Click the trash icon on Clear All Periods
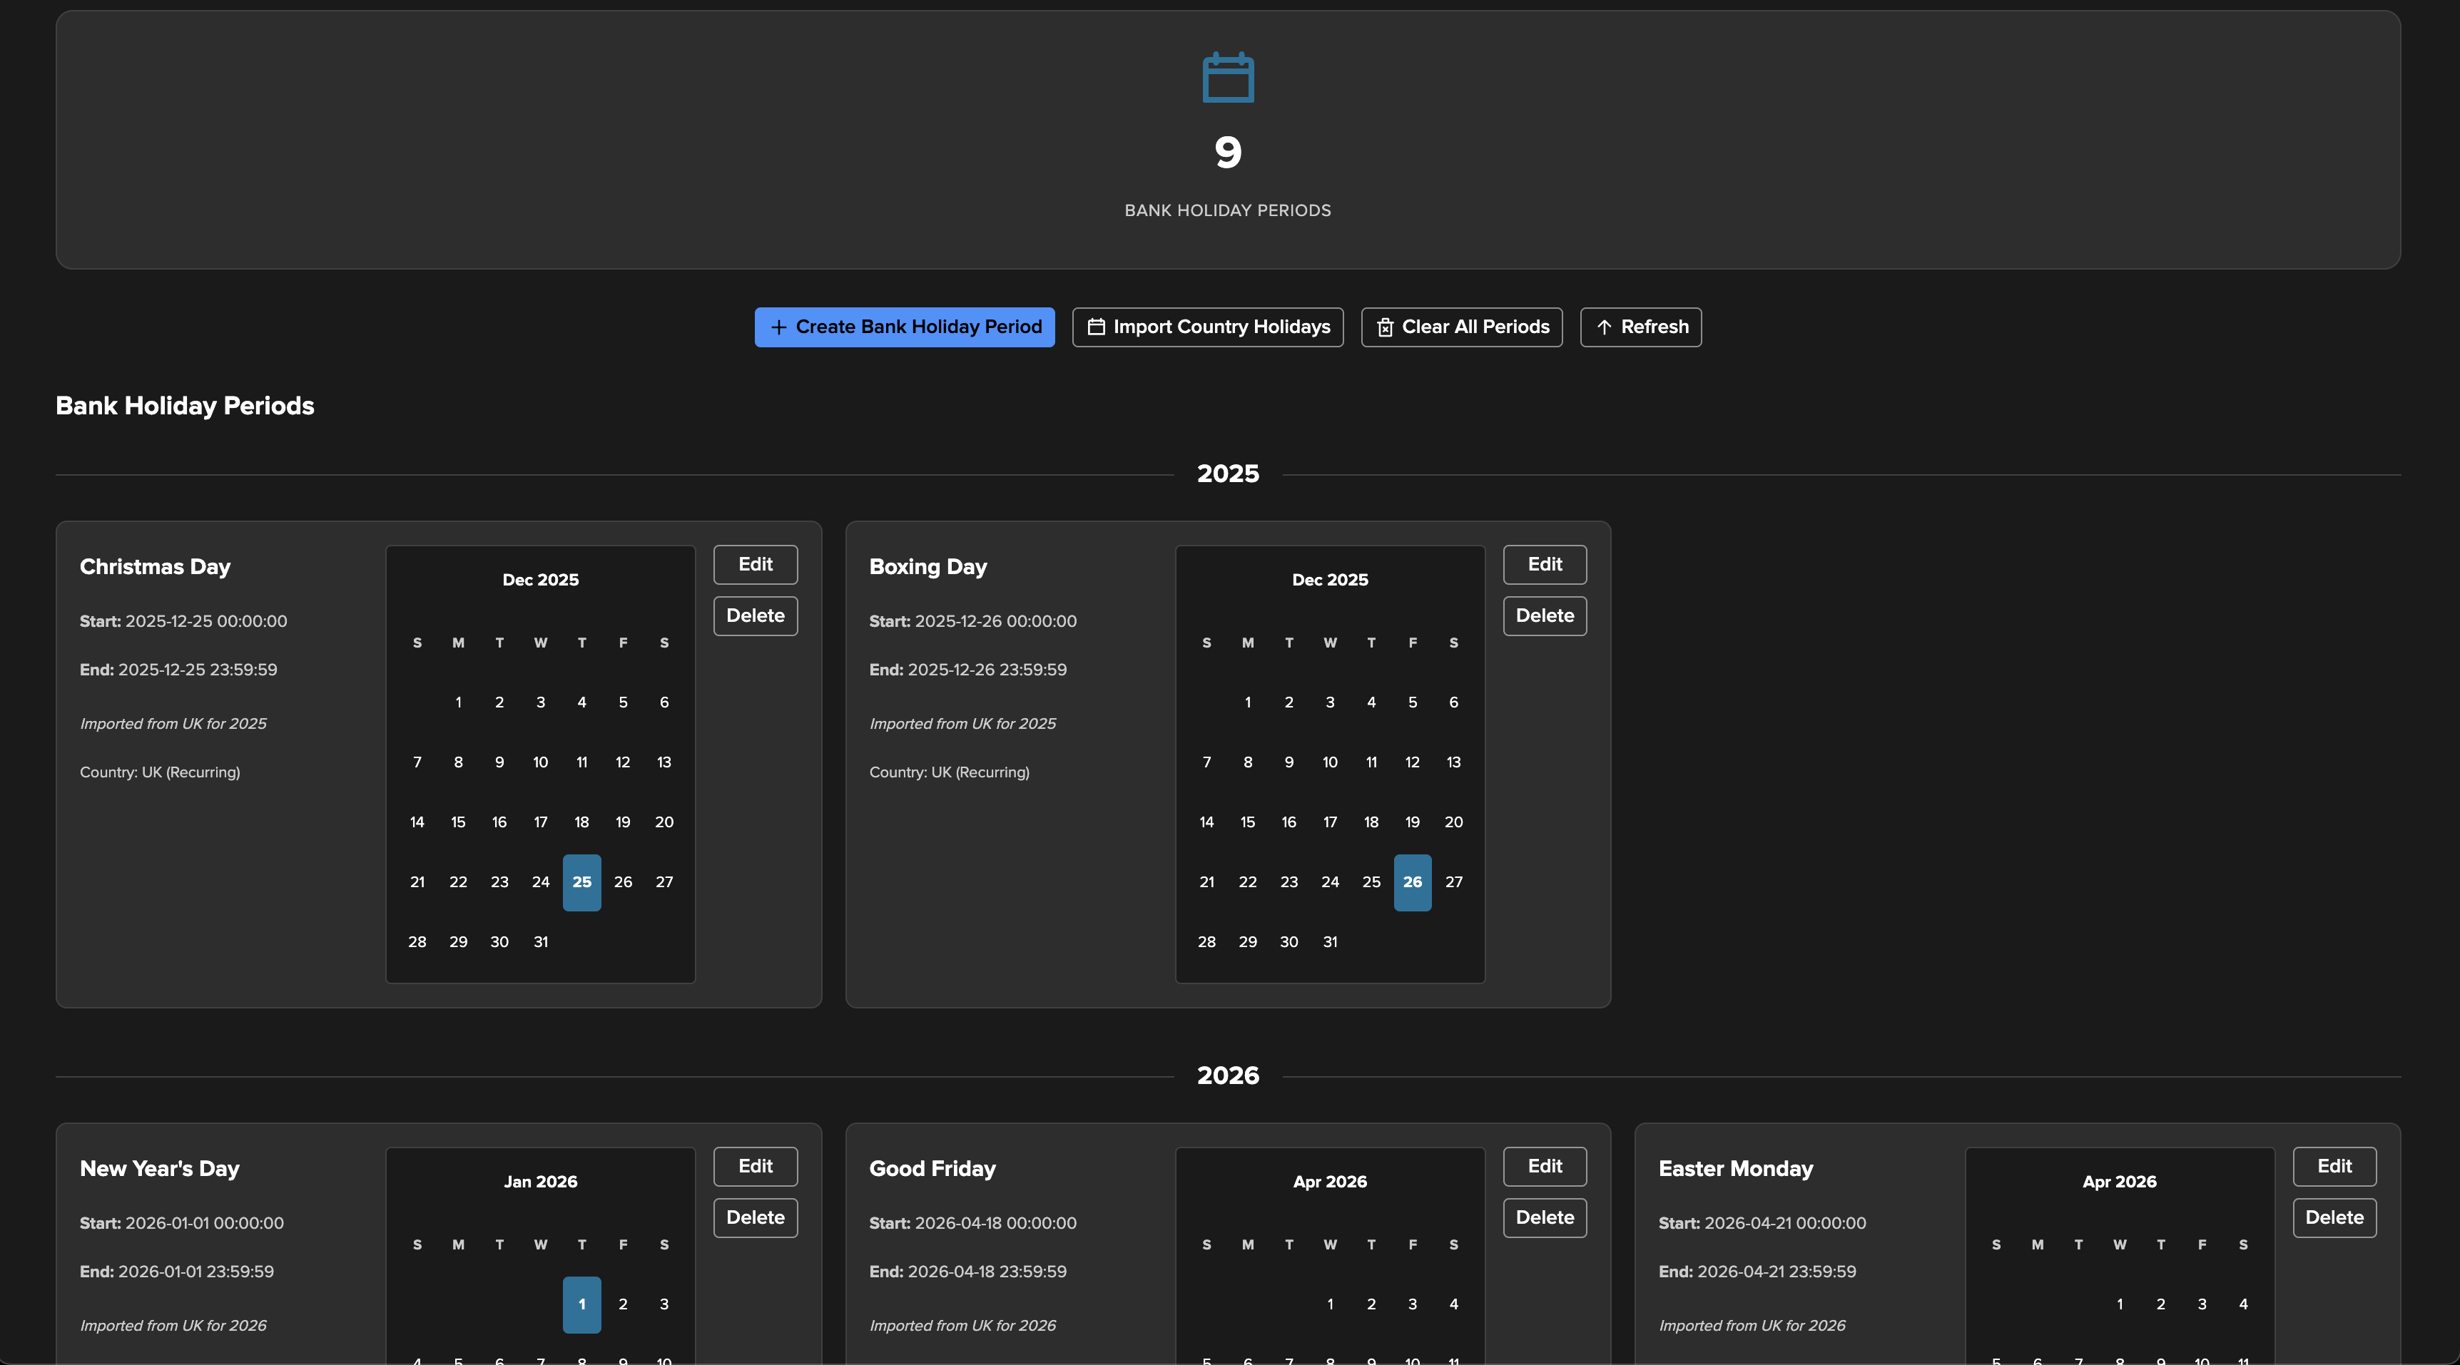The width and height of the screenshot is (2460, 1365). 1385,327
